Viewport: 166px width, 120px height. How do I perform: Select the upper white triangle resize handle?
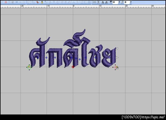117,49
